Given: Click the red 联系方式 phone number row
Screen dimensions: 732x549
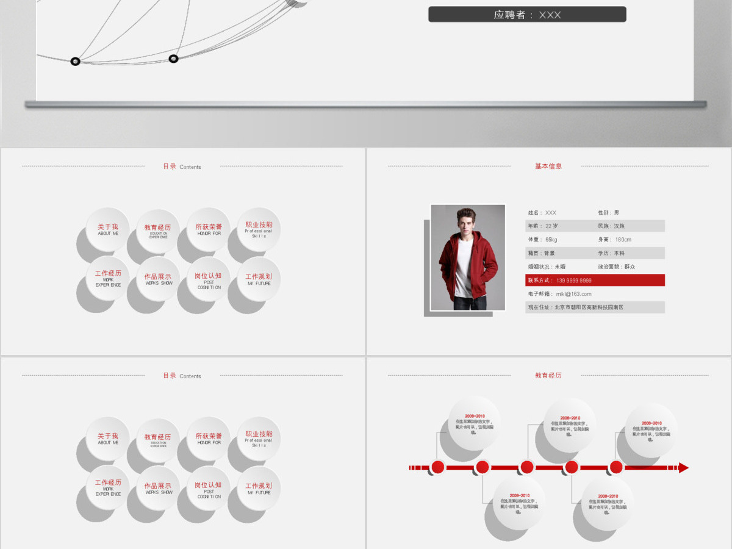Looking at the screenshot, I should tap(595, 281).
